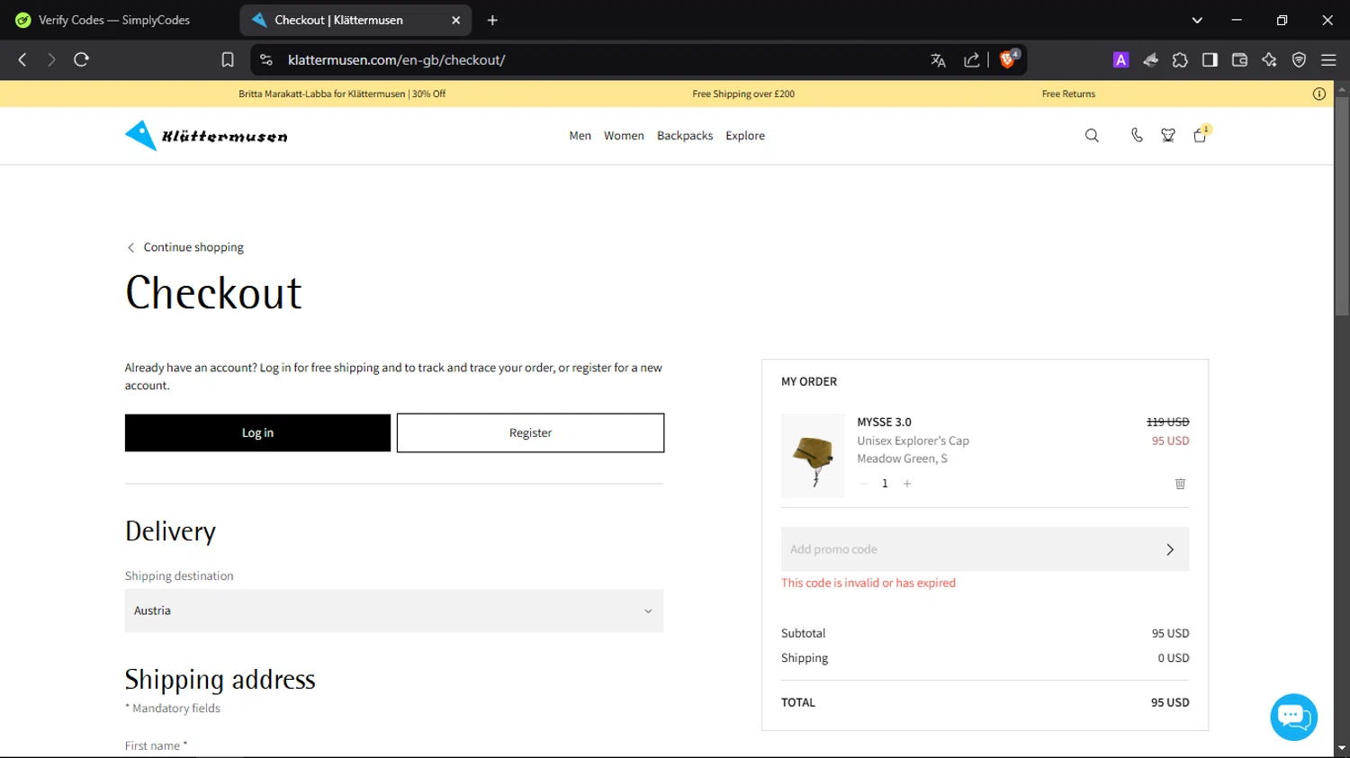Click the invalid or expired code message
Viewport: 1350px width, 758px height.
(x=868, y=583)
